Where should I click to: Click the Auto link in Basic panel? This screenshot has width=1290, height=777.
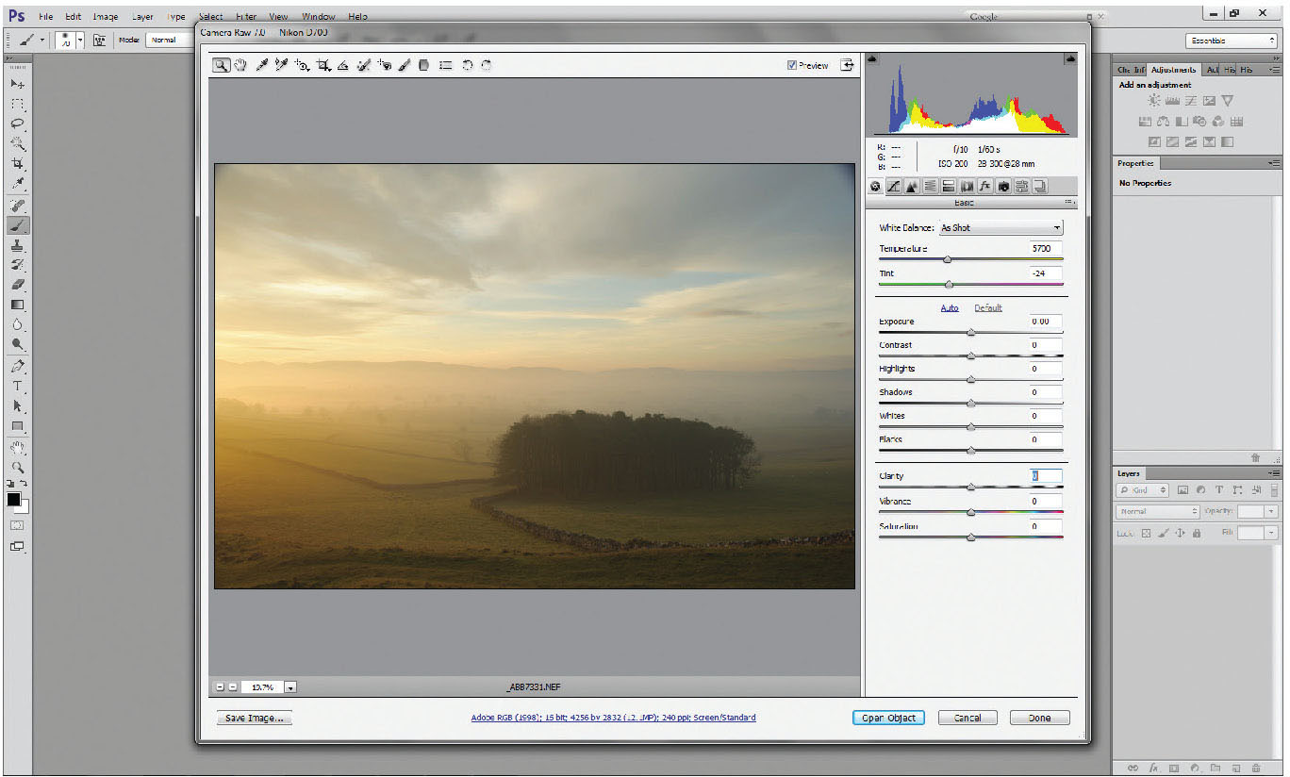pyautogui.click(x=950, y=308)
